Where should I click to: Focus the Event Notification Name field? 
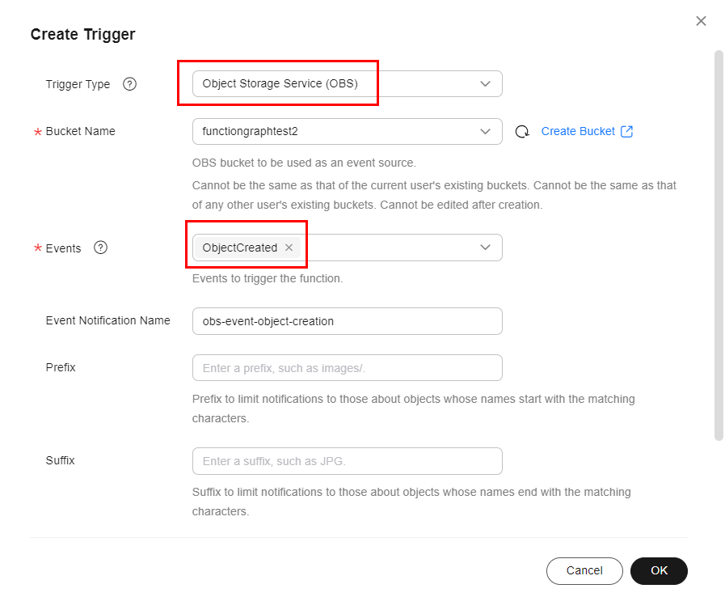tap(347, 321)
